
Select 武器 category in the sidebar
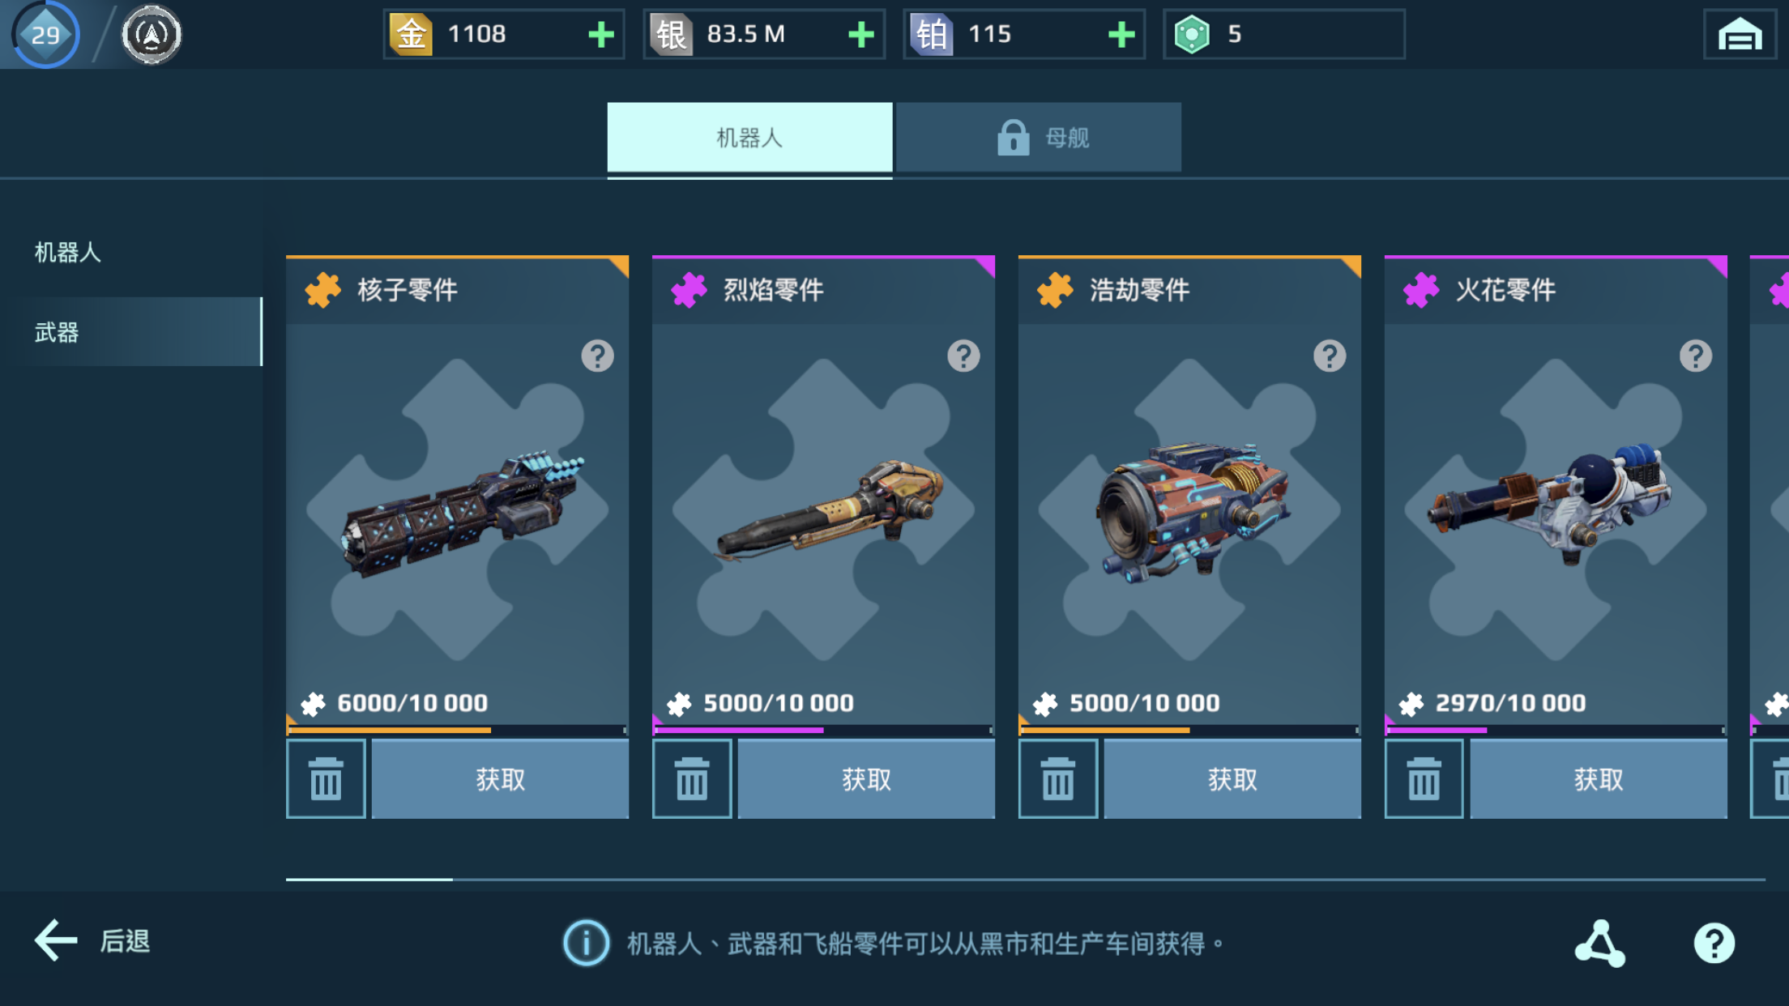139,332
